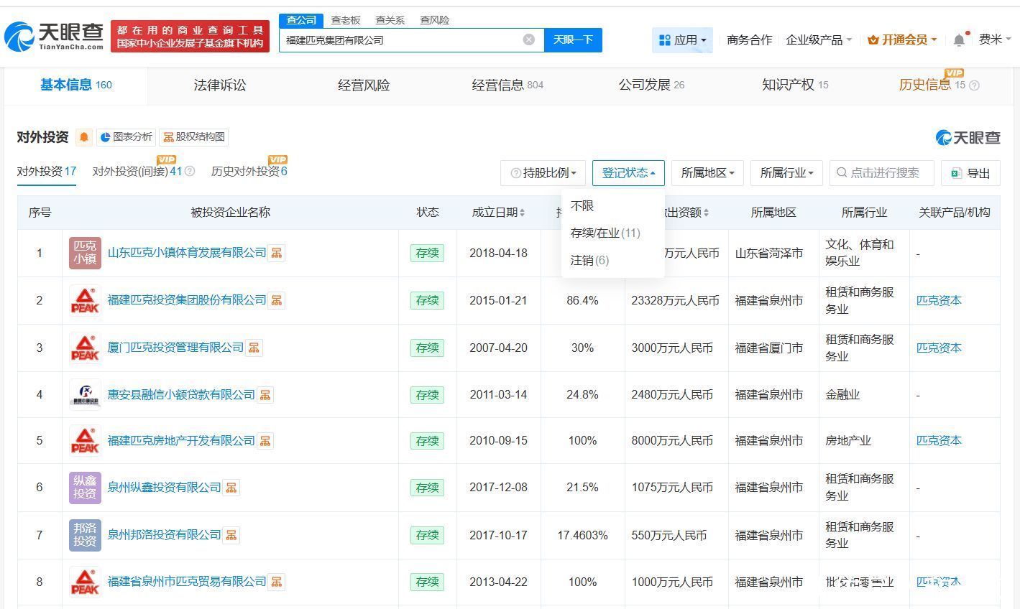Select 存续/在业 (11) option

(x=605, y=233)
